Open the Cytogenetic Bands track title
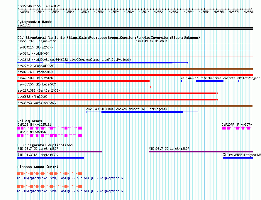 pos(35,22)
